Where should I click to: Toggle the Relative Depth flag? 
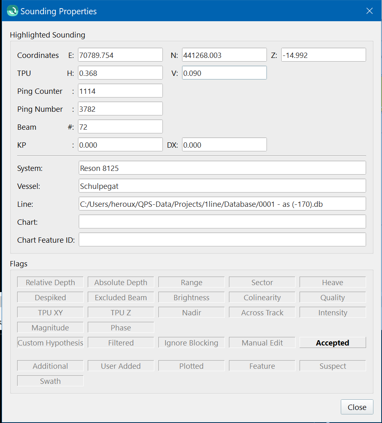50,282
